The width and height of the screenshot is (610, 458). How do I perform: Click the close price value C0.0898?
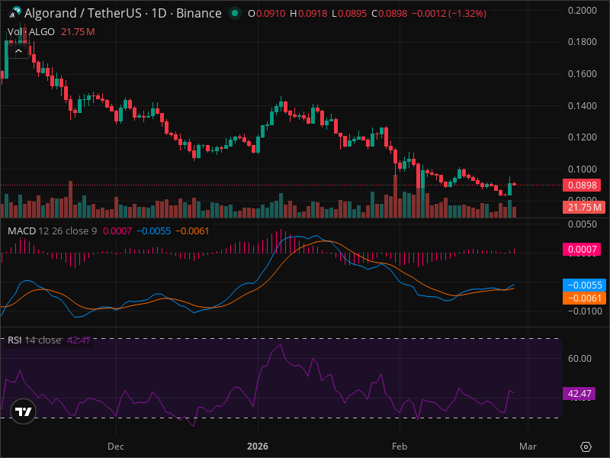point(390,14)
